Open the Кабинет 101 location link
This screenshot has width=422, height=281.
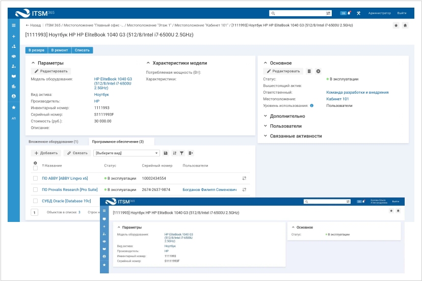tap(337, 99)
